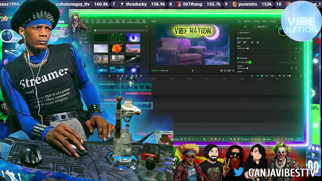Toggle timeline auto snapping
This screenshot has width=322, height=181.
262,76
